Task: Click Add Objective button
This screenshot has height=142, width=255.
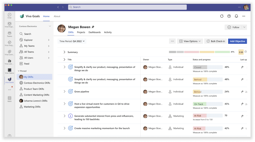Action: 238,41
